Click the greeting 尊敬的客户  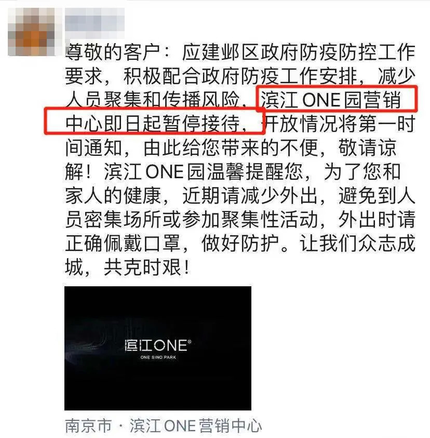(113, 52)
